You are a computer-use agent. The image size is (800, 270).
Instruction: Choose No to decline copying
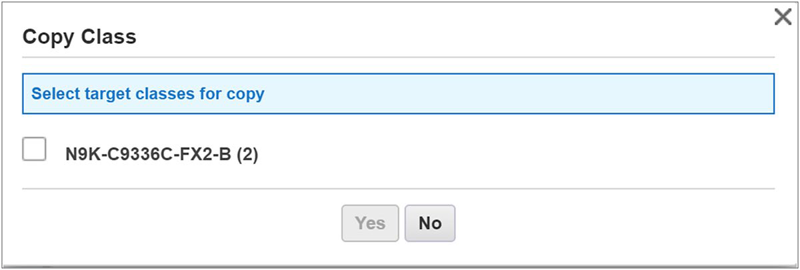click(x=430, y=223)
